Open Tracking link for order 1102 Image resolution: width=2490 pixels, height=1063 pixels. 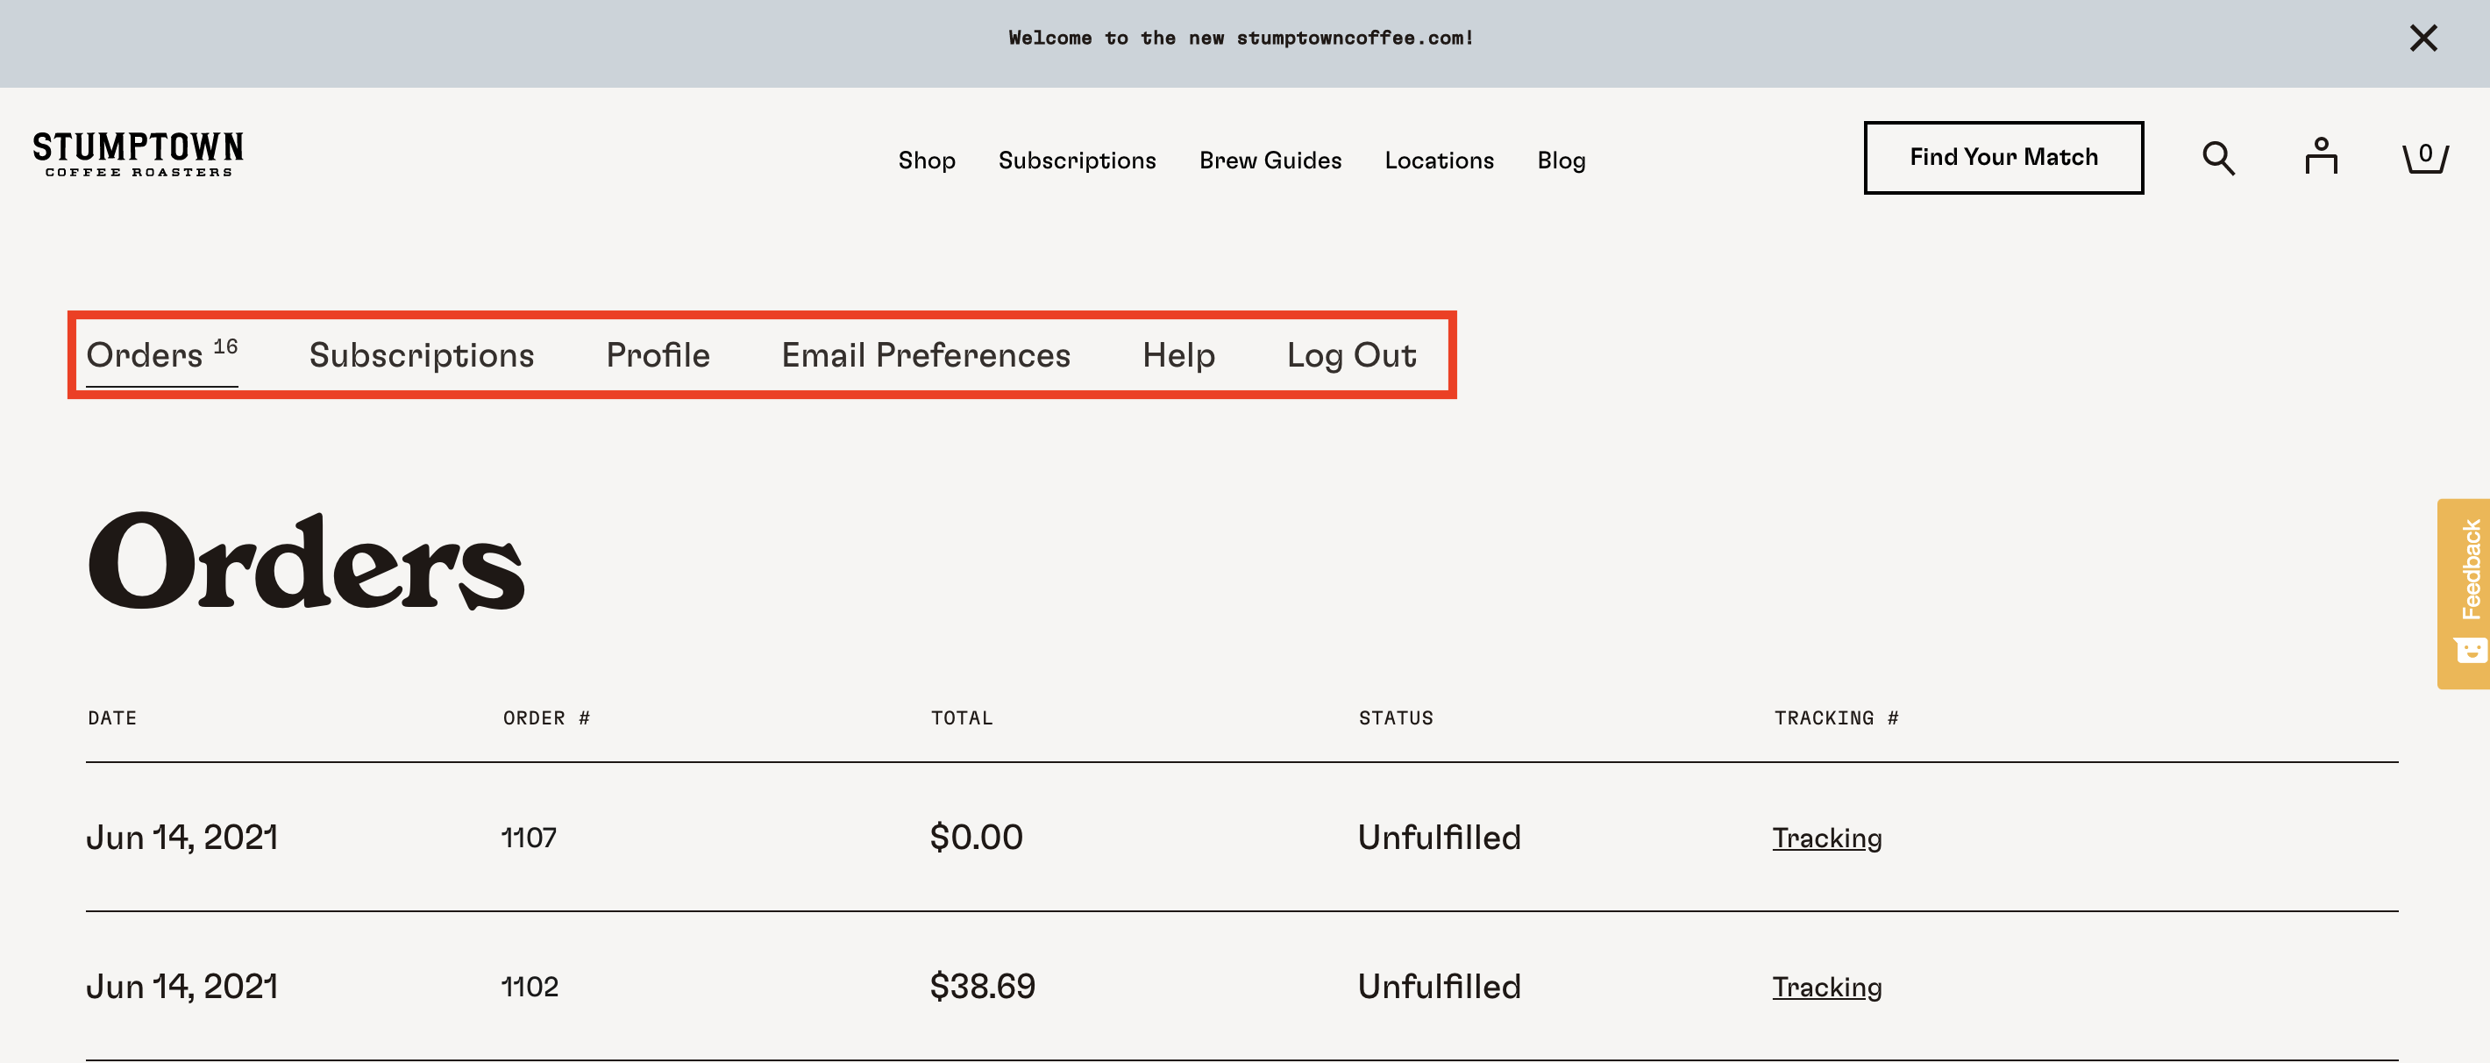1826,987
